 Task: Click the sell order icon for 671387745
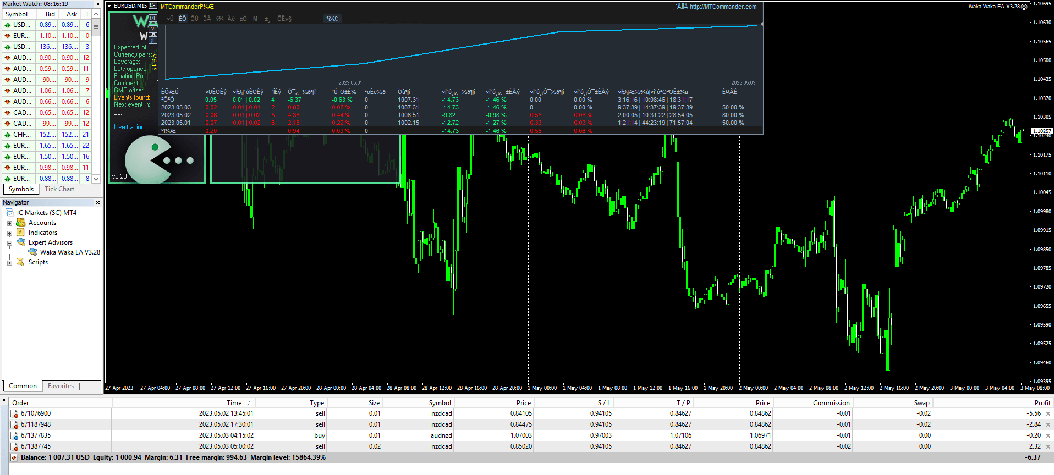(14, 446)
